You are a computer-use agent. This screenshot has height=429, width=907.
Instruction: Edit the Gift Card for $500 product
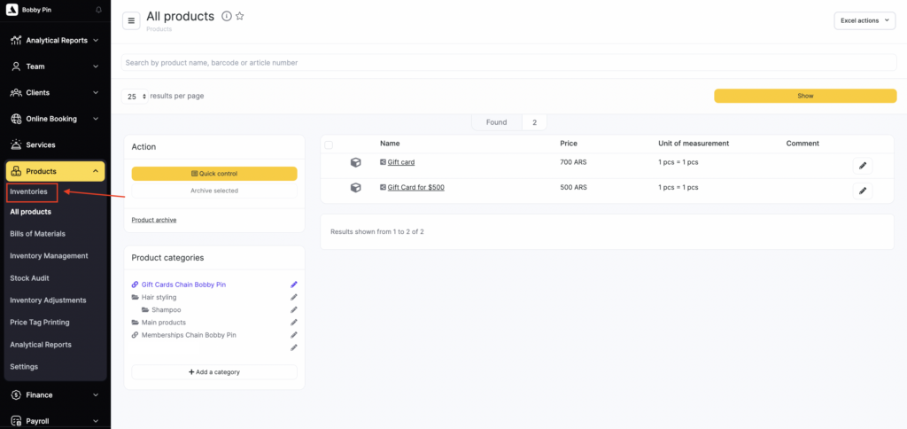tap(862, 191)
